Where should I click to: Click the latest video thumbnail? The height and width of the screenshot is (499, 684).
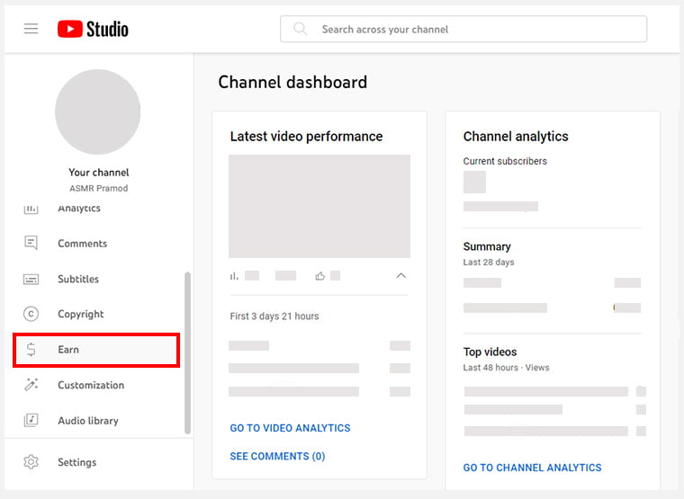click(x=319, y=206)
